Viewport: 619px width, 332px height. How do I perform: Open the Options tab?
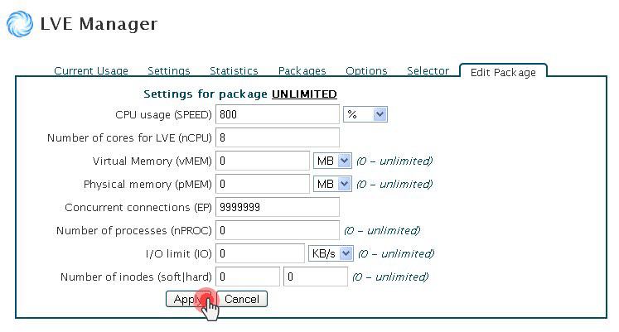click(x=366, y=70)
